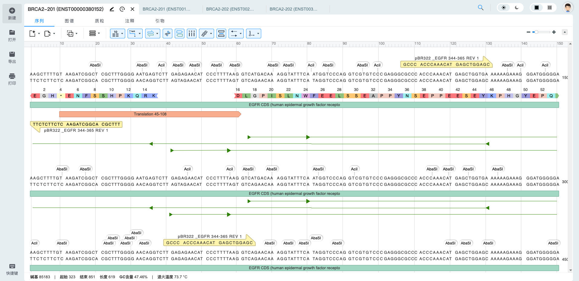
Task: Select the Translation 45-108 feature bar
Action: tap(150, 114)
